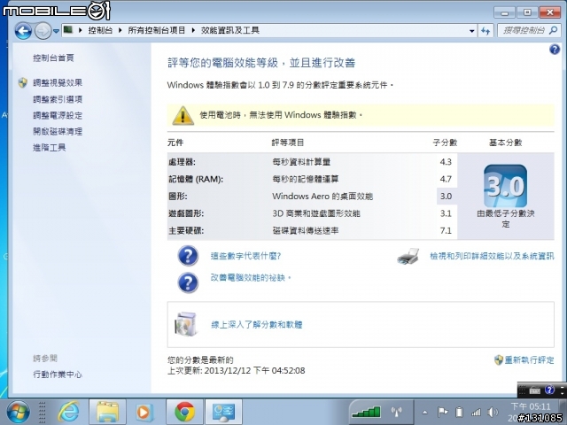The width and height of the screenshot is (567, 425).
Task: Click the battery tray icon
Action: point(459,412)
